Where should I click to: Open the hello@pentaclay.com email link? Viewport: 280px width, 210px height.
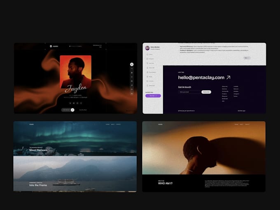pyautogui.click(x=201, y=77)
